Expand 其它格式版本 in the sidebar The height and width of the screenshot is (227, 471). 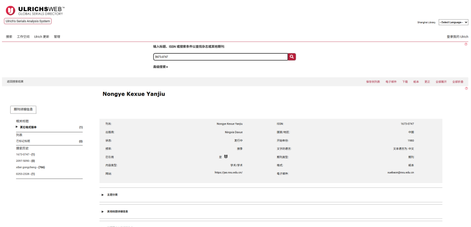click(28, 127)
